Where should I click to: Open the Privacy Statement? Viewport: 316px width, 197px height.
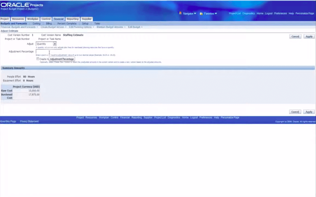pos(29,121)
